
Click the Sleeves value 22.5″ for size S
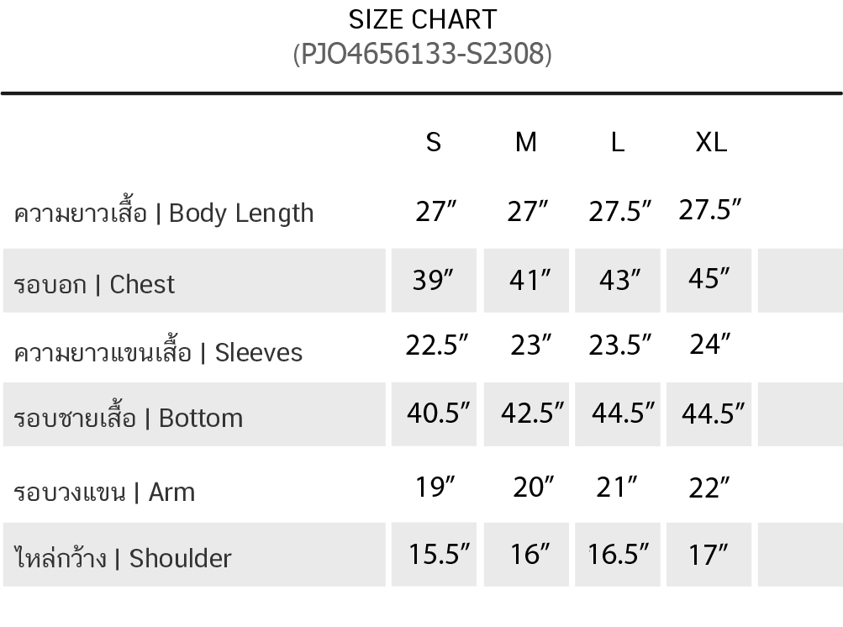(437, 345)
